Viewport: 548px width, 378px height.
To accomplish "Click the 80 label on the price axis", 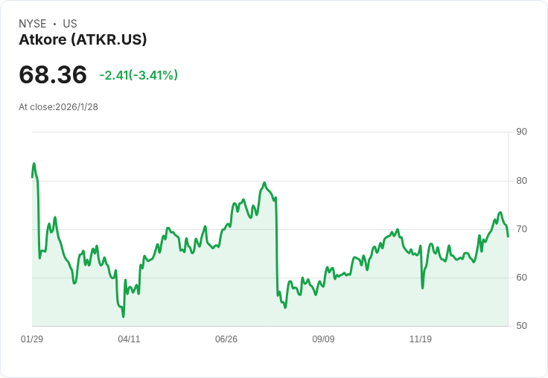I will tap(521, 181).
